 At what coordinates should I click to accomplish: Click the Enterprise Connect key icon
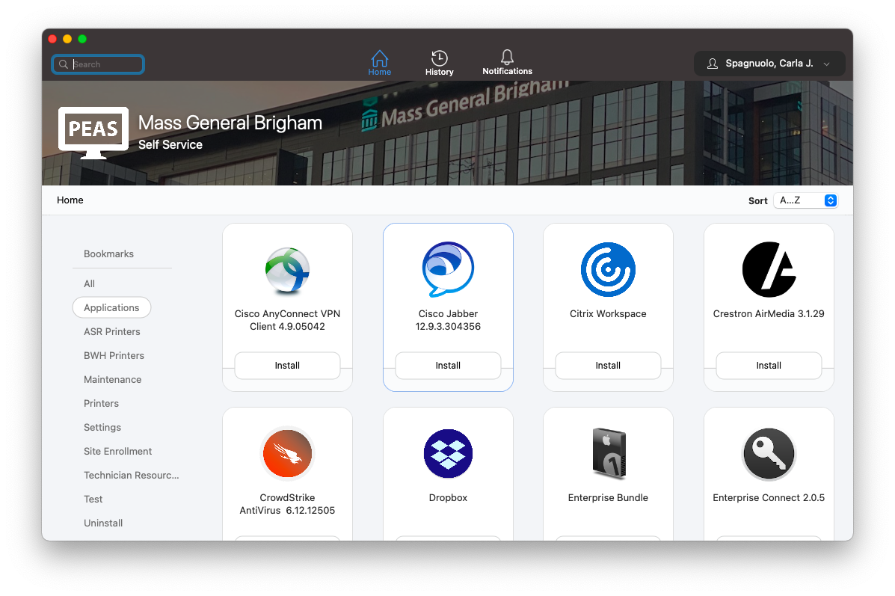[x=769, y=454]
